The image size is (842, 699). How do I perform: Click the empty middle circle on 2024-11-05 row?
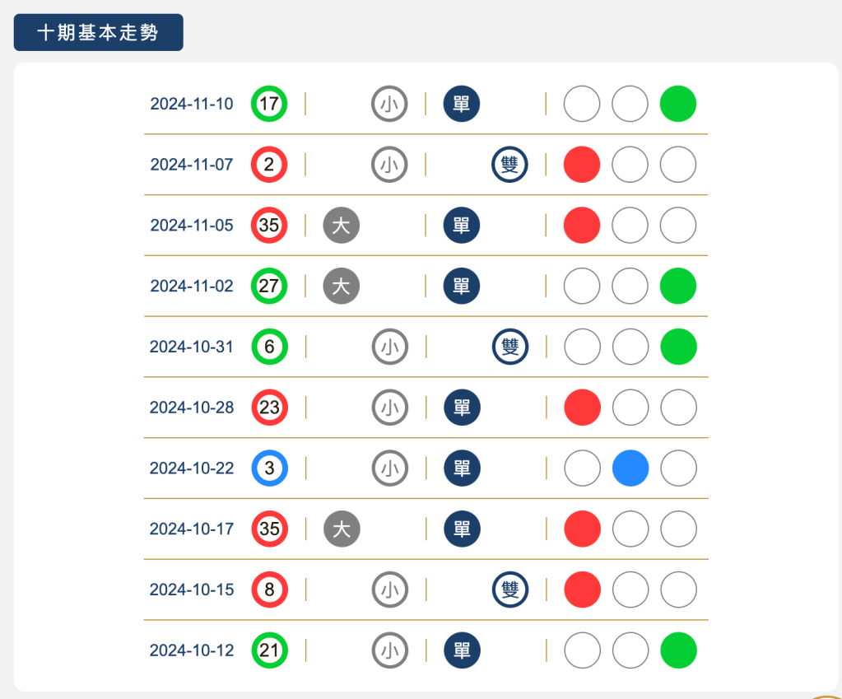pos(630,226)
